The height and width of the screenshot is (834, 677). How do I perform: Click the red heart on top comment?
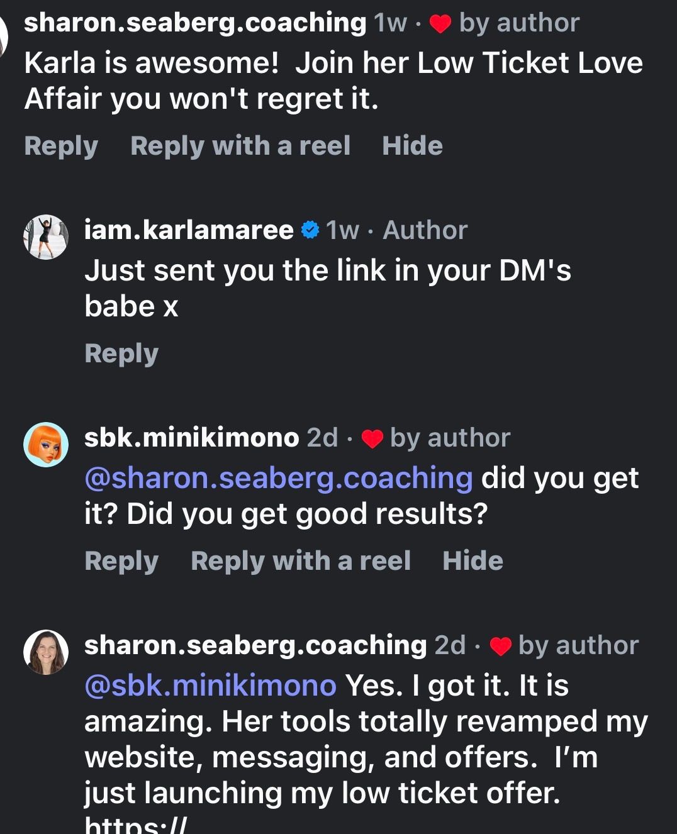pyautogui.click(x=440, y=24)
